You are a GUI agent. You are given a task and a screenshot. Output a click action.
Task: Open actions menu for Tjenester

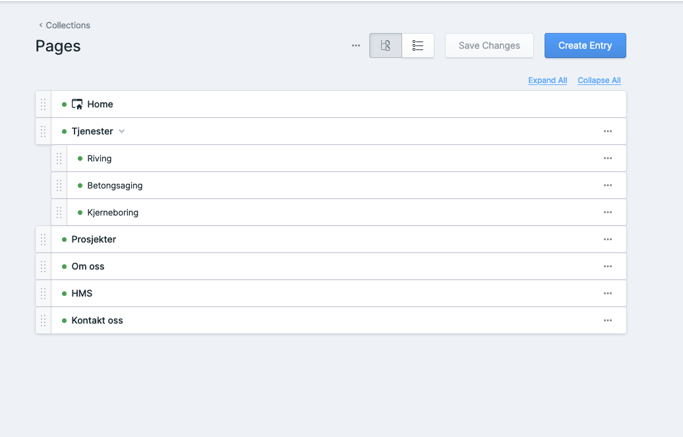[607, 131]
